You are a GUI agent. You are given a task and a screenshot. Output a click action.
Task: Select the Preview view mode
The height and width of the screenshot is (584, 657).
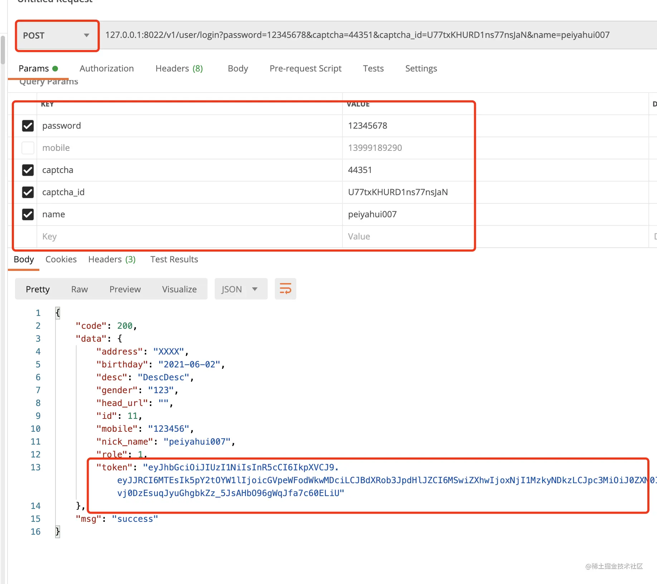coord(125,289)
